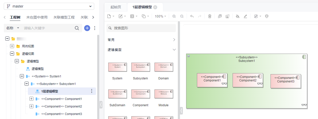Pick the Module shape from palette

click(x=164, y=94)
